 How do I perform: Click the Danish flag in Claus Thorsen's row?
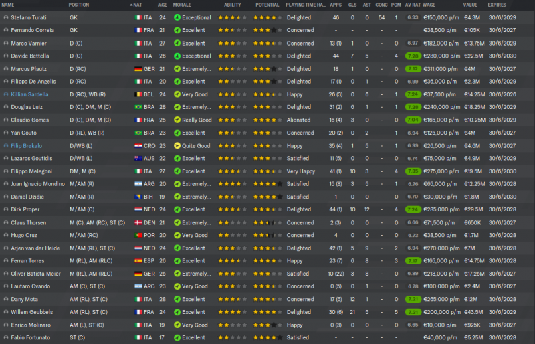[x=138, y=222]
